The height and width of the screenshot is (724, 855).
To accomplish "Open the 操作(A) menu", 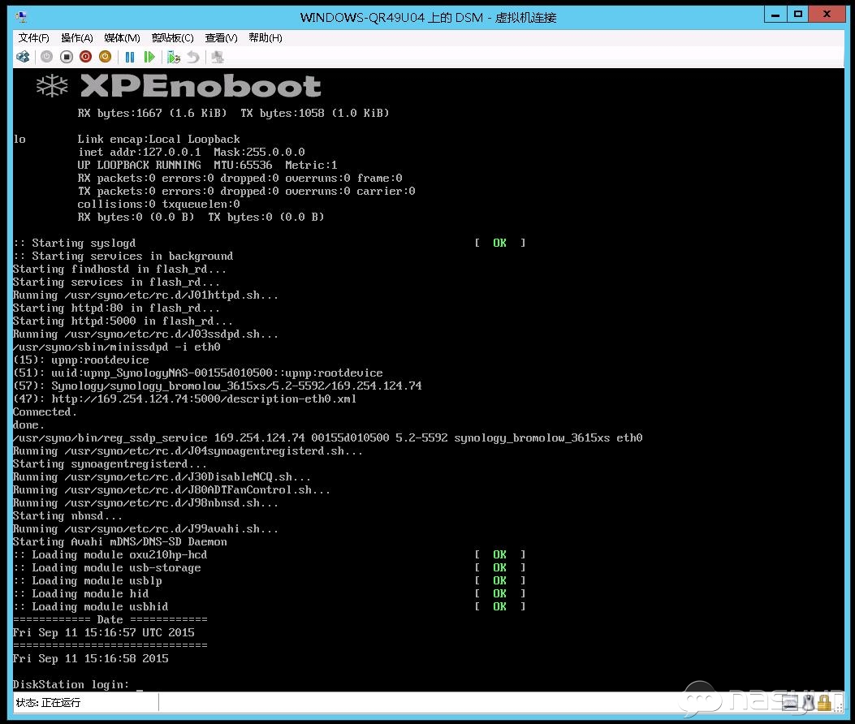I will click(77, 37).
